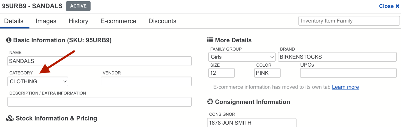The image size is (401, 127).
Task: Click the ACTIVE status badge
Action: (x=78, y=6)
